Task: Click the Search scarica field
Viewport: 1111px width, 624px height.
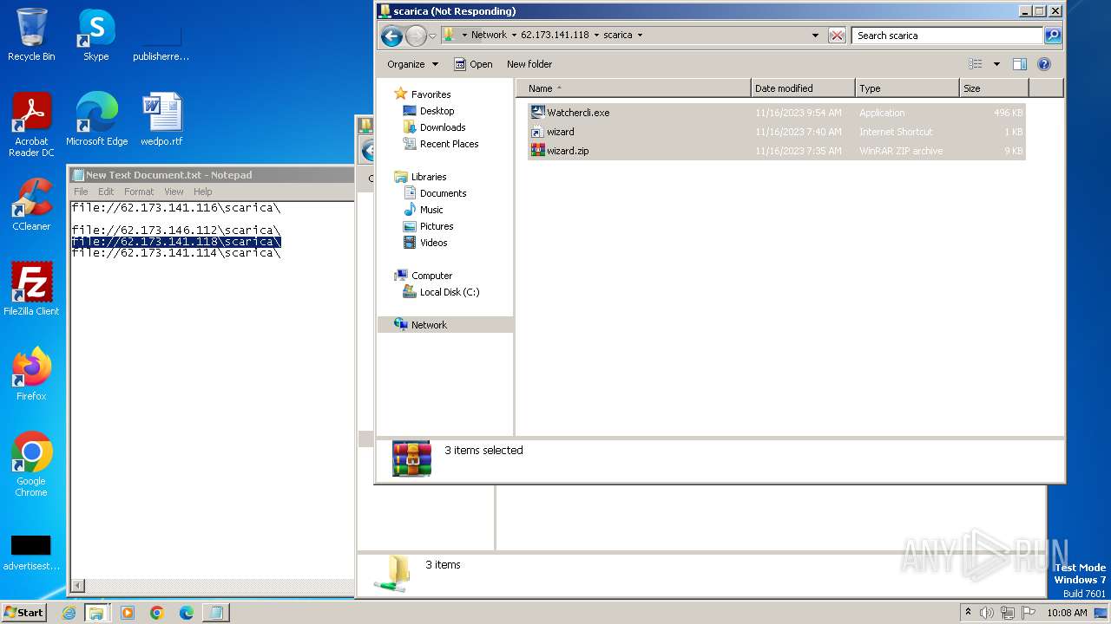Action: coord(948,36)
